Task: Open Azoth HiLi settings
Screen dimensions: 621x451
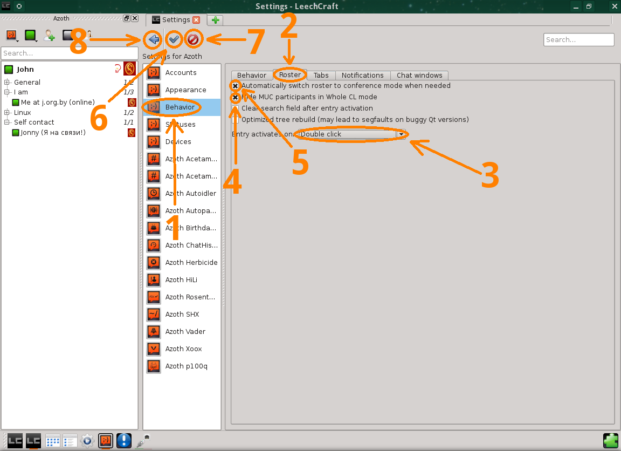Action: (182, 280)
